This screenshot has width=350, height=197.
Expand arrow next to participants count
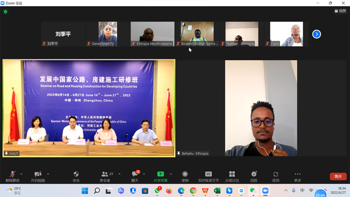click(119, 174)
